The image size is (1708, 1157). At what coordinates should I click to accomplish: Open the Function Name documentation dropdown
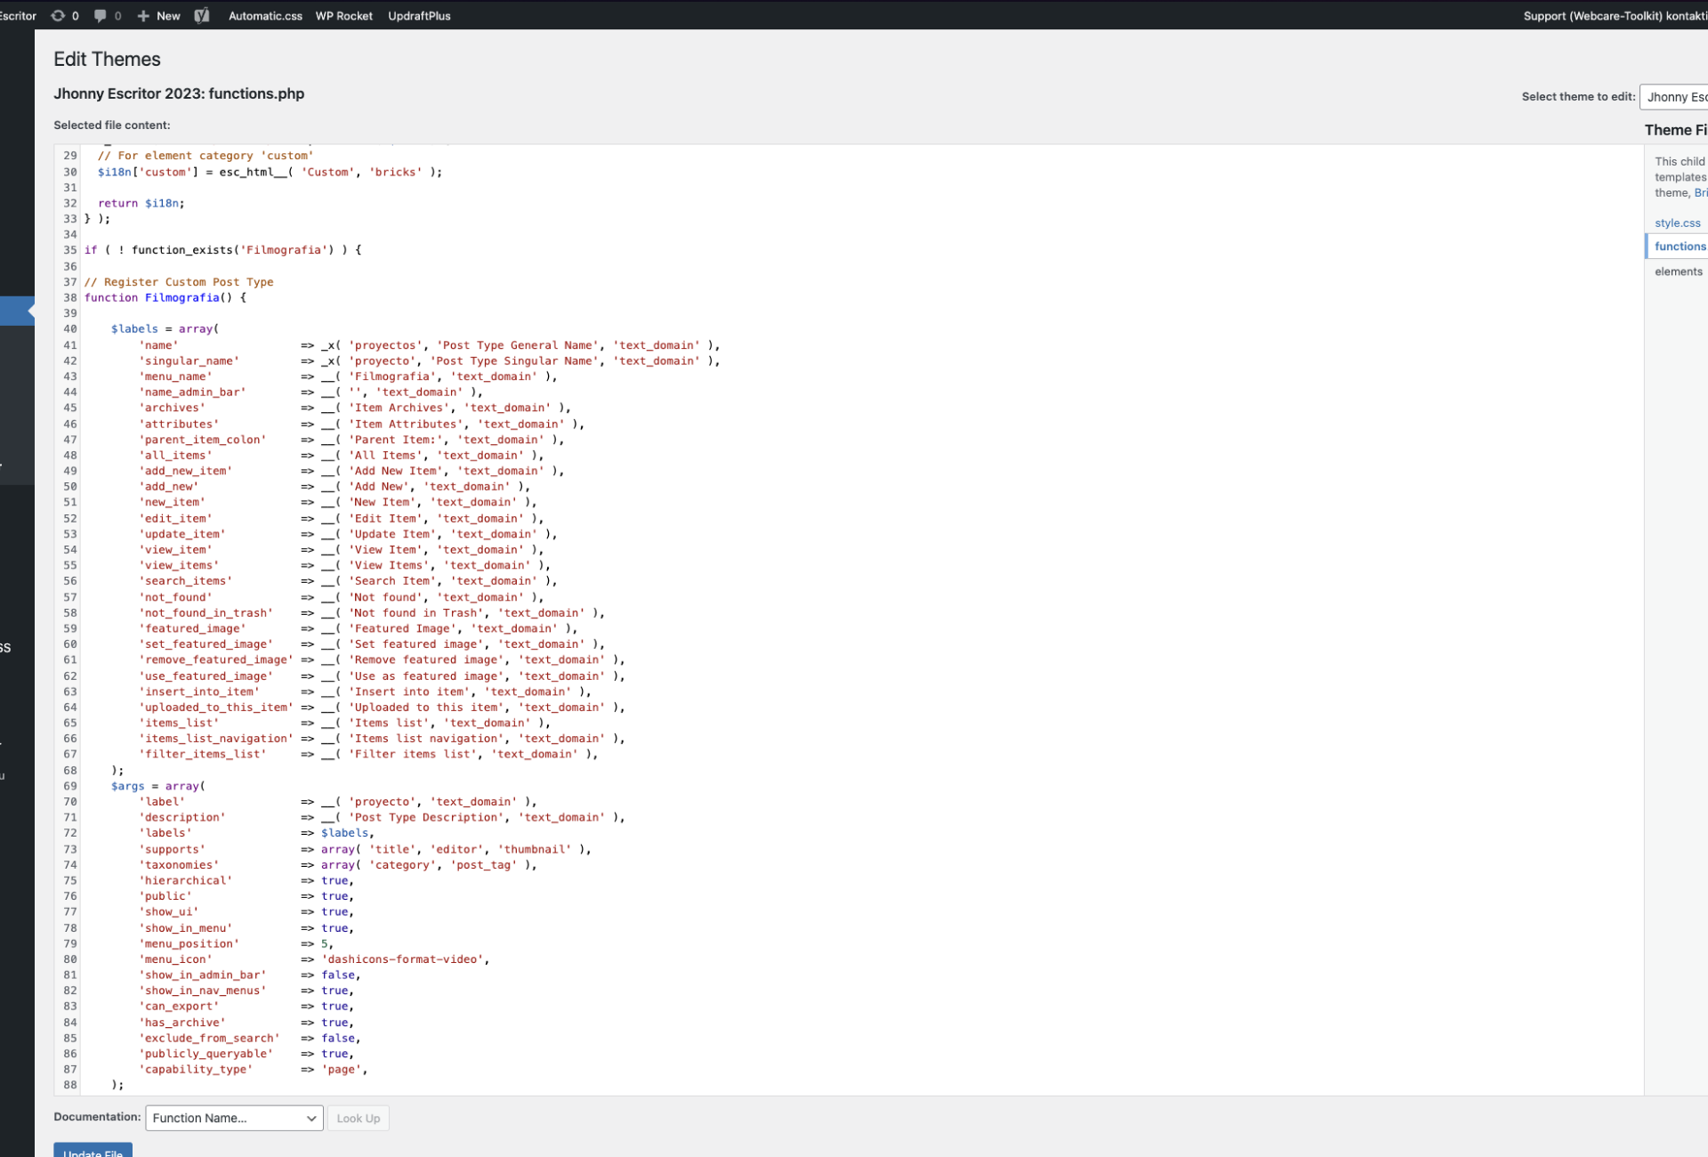[234, 1118]
